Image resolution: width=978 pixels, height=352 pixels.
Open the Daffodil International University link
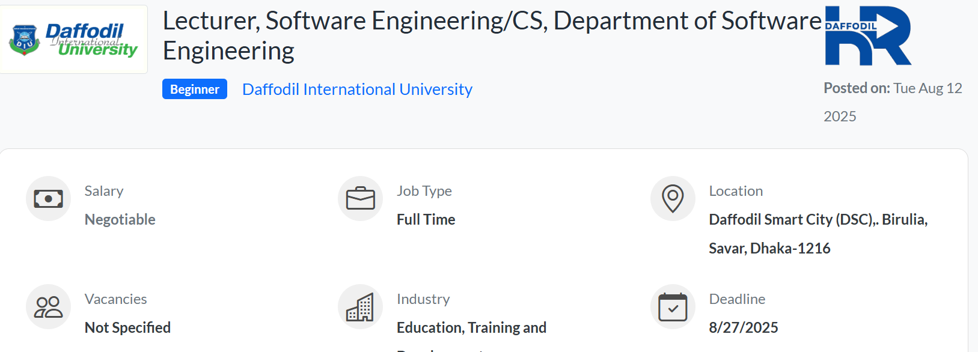click(x=357, y=89)
